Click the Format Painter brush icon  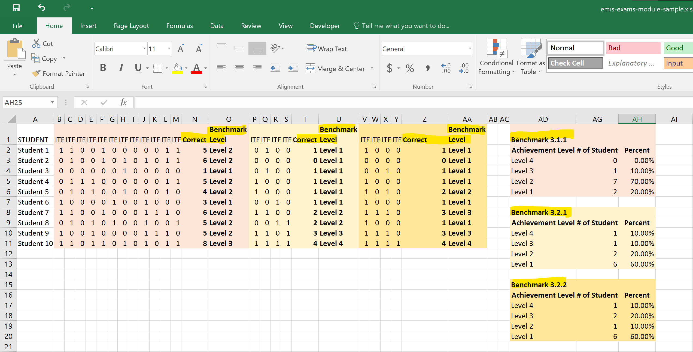click(36, 73)
